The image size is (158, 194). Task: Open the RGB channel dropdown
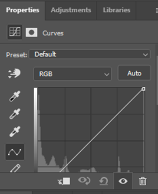click(72, 74)
